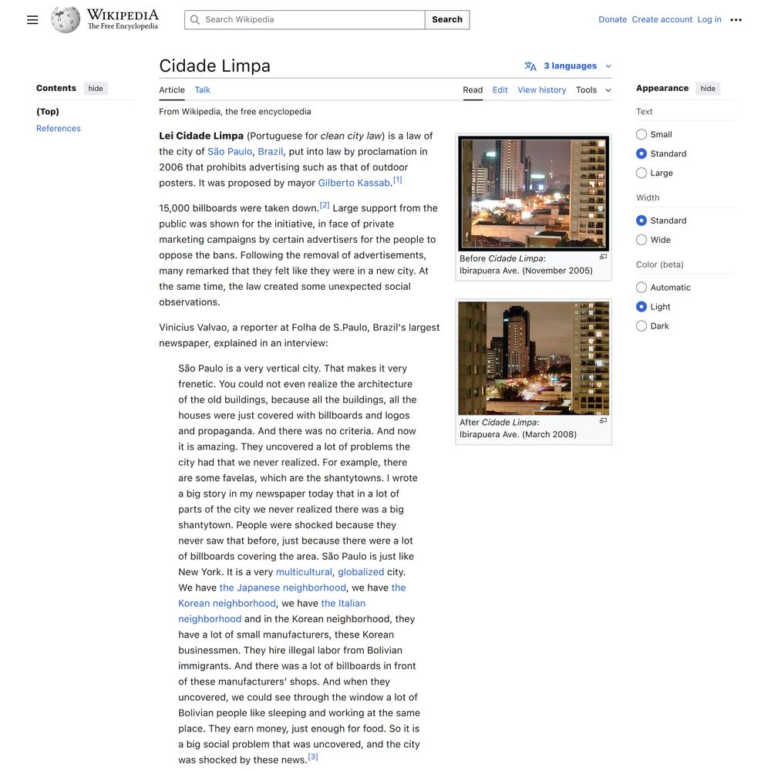Open the Korean neighborhood link
The image size is (771, 771).
click(227, 604)
